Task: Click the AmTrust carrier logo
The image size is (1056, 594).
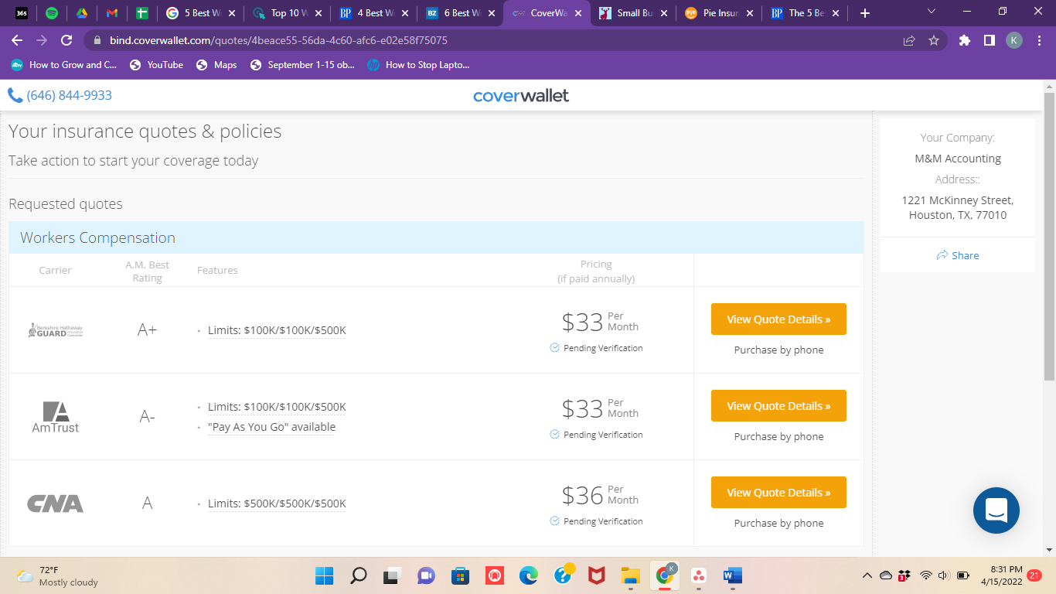Action: [x=55, y=417]
